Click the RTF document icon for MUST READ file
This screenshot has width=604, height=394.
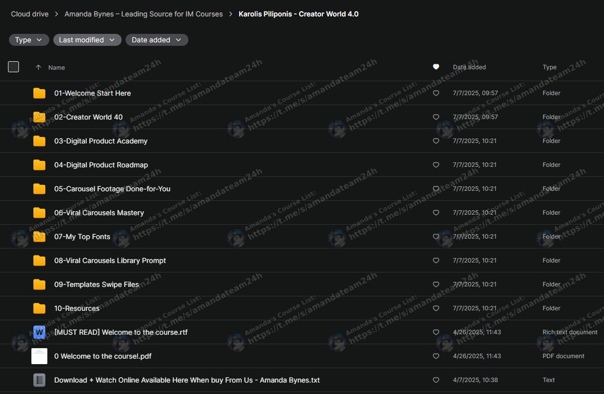39,332
